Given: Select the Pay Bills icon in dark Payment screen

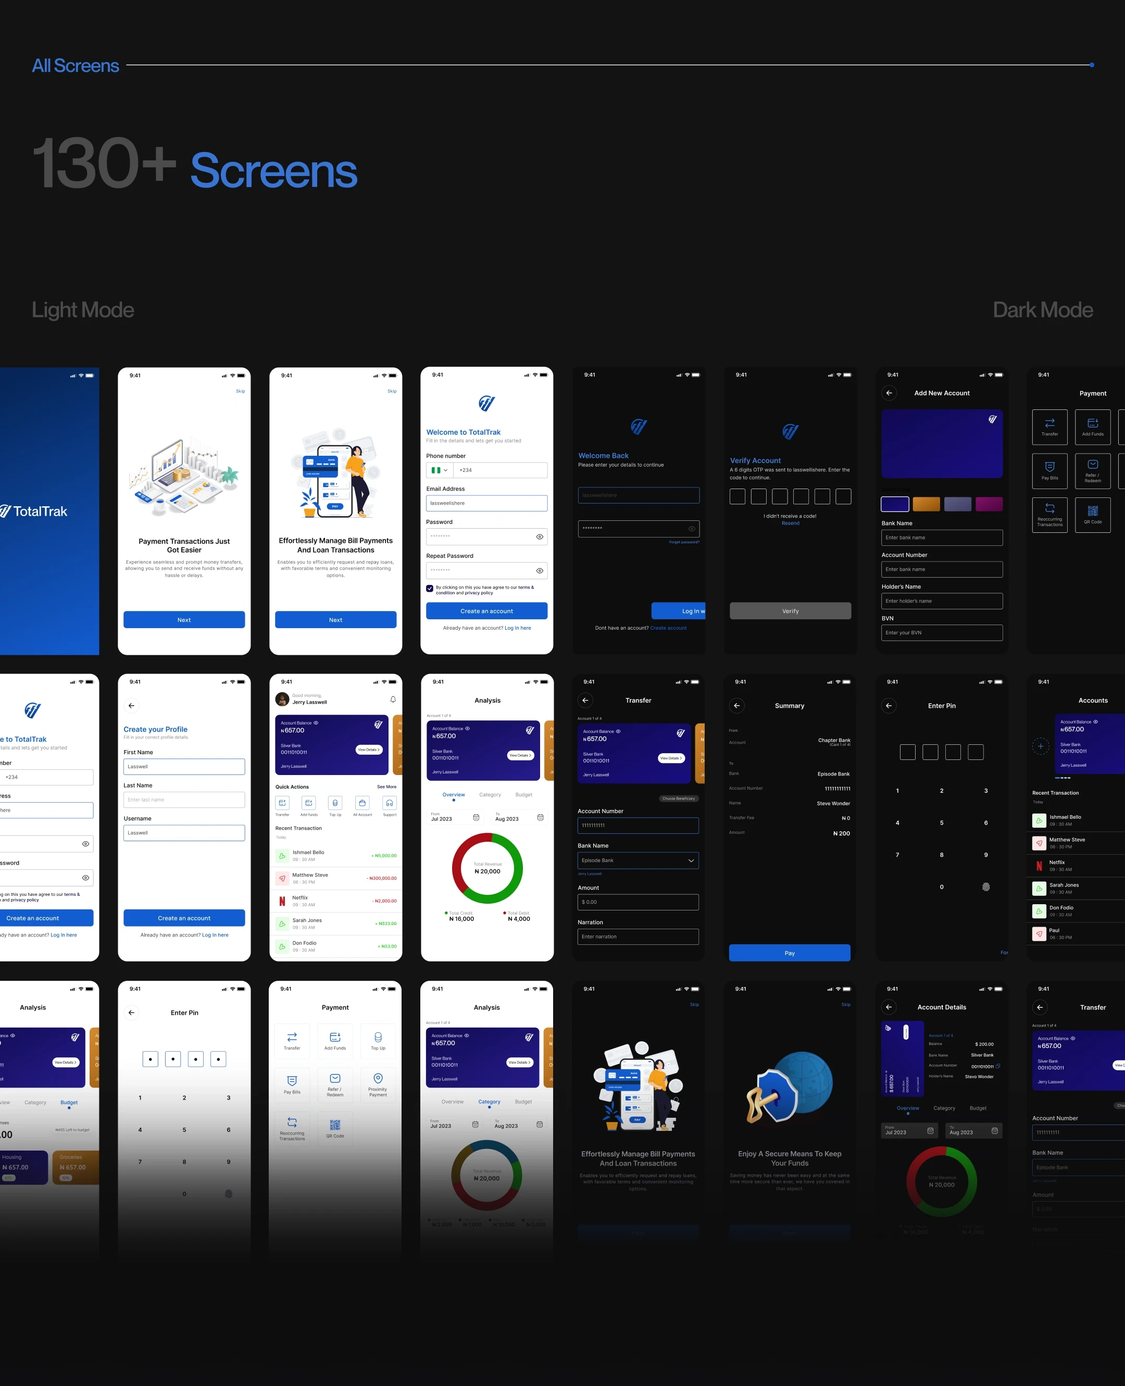Looking at the screenshot, I should pyautogui.click(x=1049, y=467).
